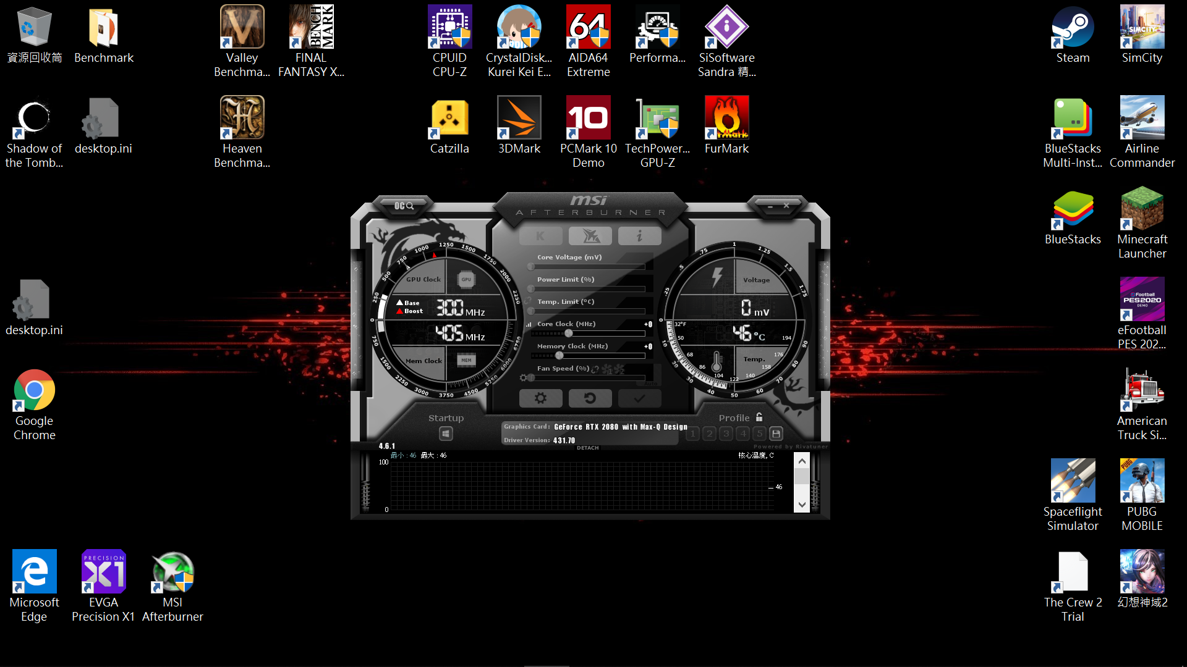This screenshot has height=667, width=1187.
Task: Click the reset to defaults button
Action: (x=590, y=398)
